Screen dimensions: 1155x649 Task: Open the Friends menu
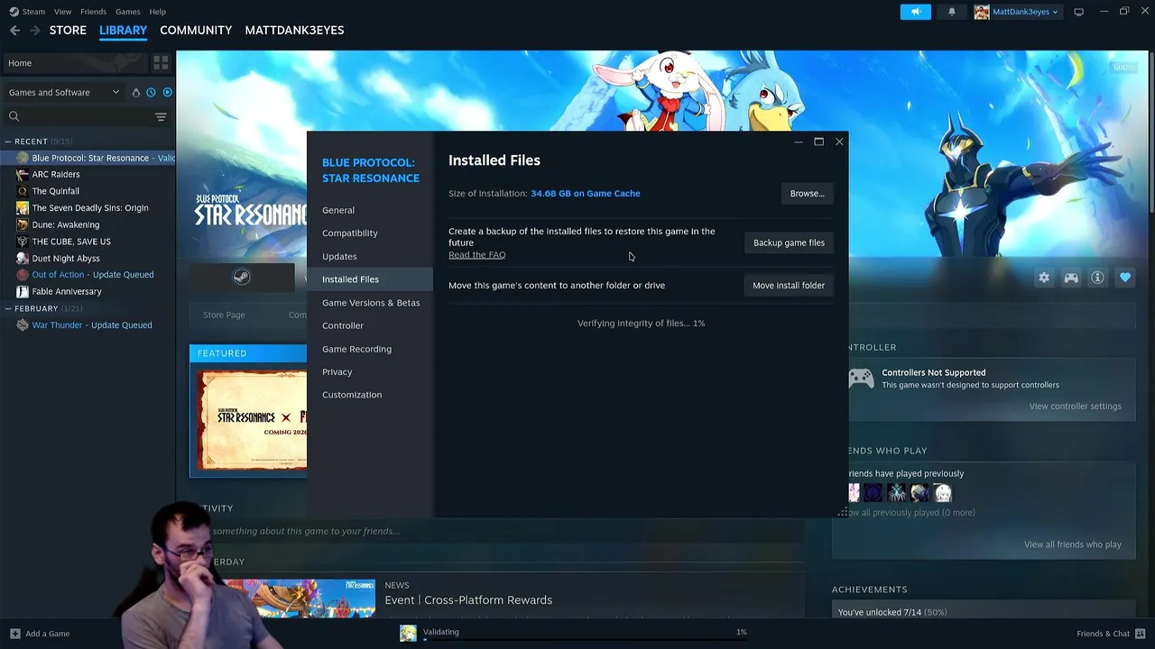coord(93,12)
